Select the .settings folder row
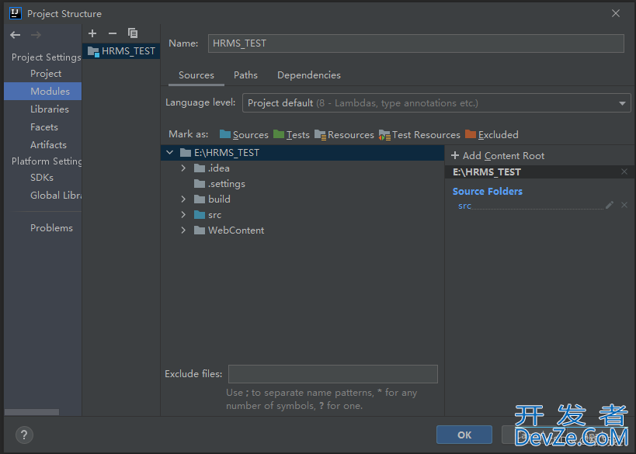The image size is (636, 454). (x=303, y=184)
